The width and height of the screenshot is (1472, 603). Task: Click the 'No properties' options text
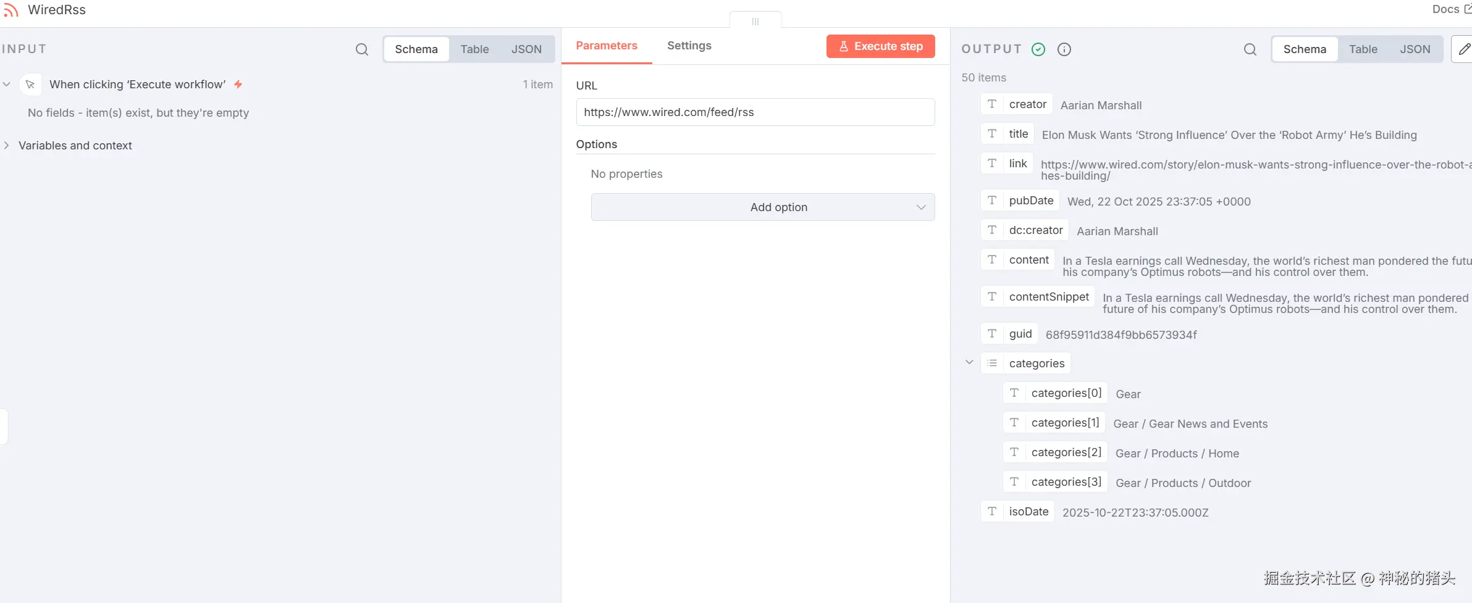626,174
